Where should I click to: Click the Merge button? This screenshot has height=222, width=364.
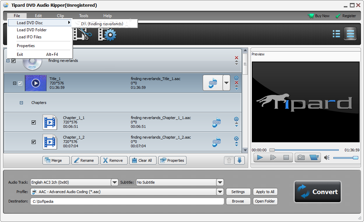pyautogui.click(x=56, y=160)
